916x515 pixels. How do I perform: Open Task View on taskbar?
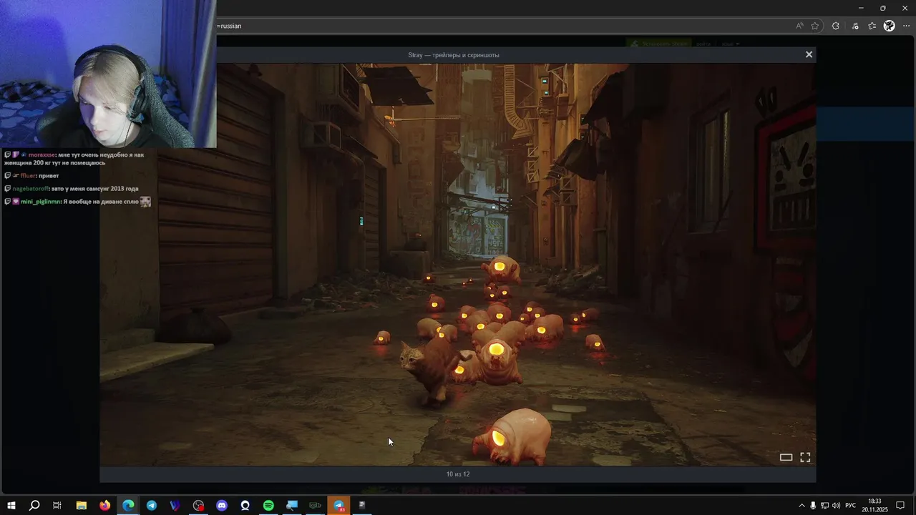click(57, 506)
